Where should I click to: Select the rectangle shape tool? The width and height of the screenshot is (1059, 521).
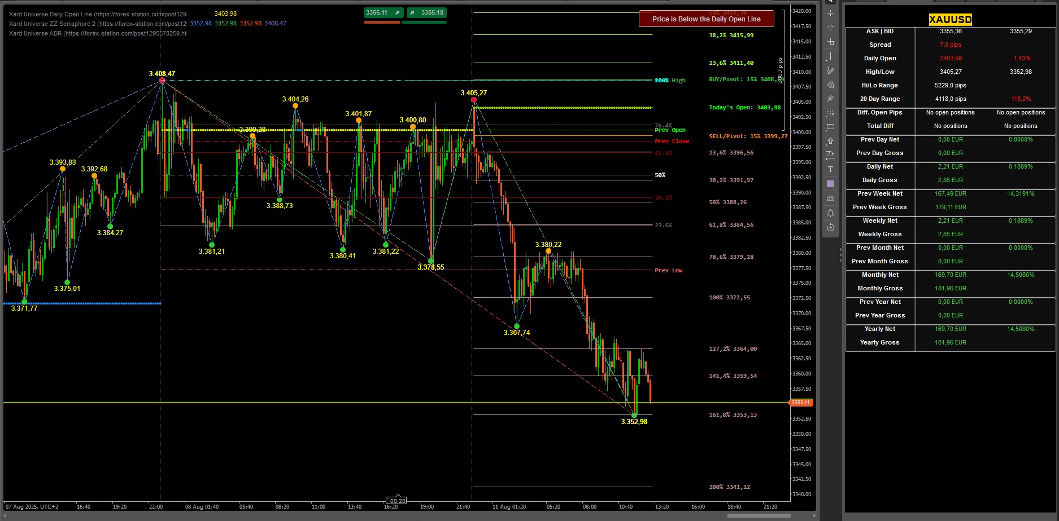point(830,127)
